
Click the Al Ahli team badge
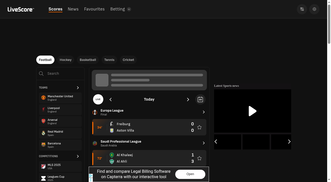[112, 161]
